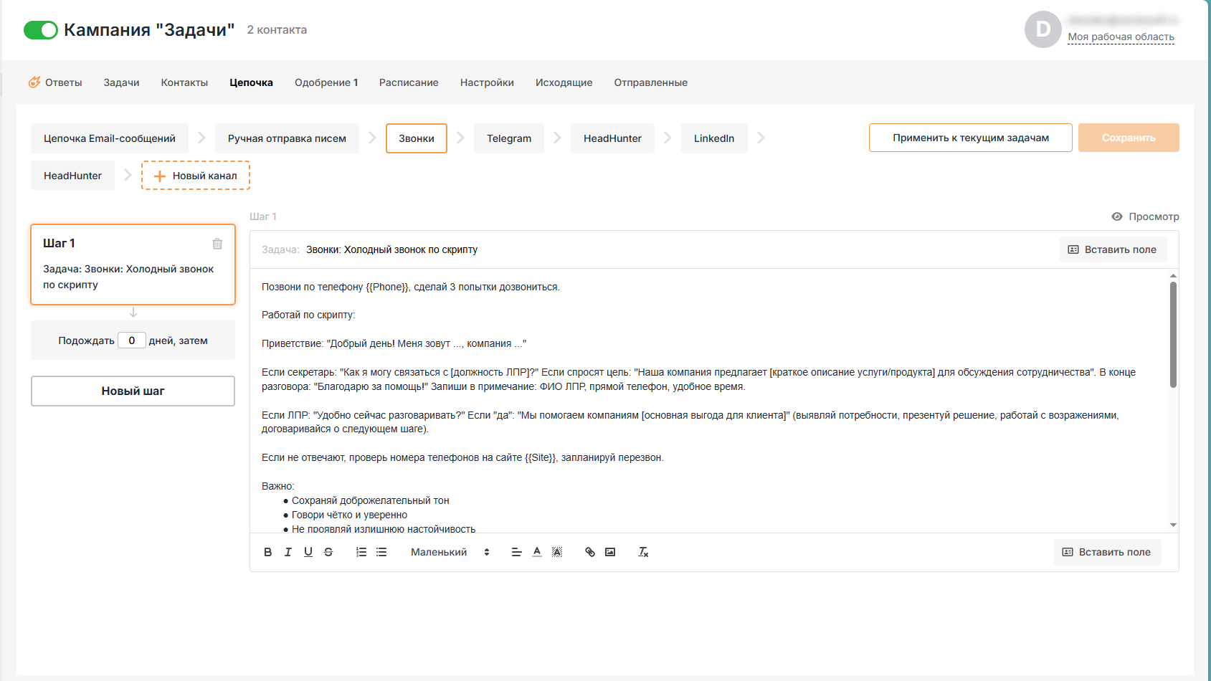
Task: Open the text background color picker
Action: [557, 552]
